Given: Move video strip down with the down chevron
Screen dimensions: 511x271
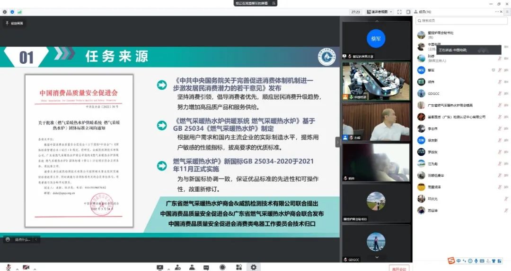Looking at the screenshot, I should (x=377, y=257).
